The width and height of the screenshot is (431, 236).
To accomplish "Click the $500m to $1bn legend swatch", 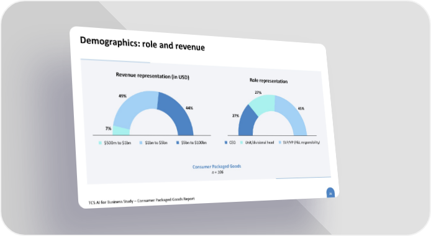I will (101, 143).
